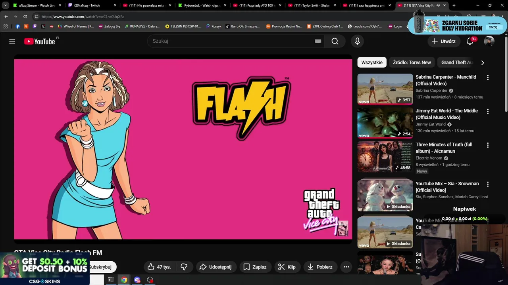Open the Facebook bookmark icon
Screen dimensions: 508x285
18,26
